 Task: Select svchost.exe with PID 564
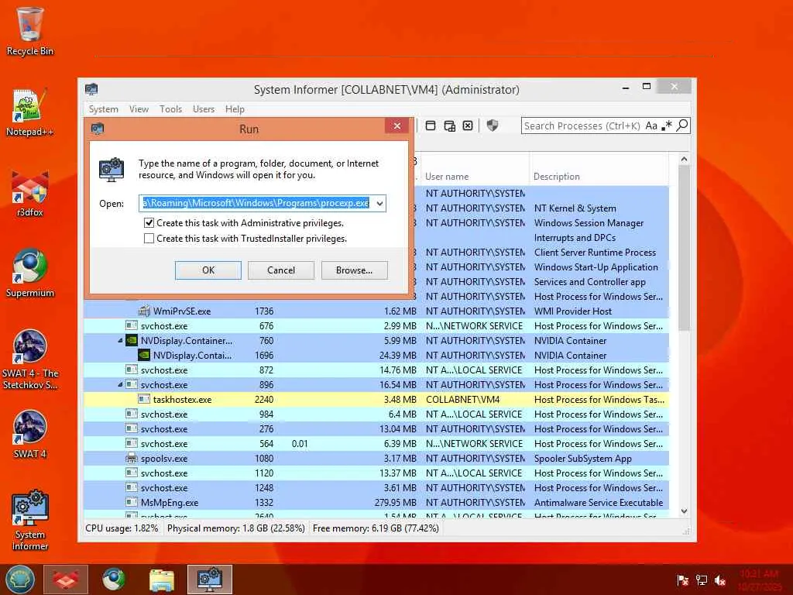coord(376,443)
